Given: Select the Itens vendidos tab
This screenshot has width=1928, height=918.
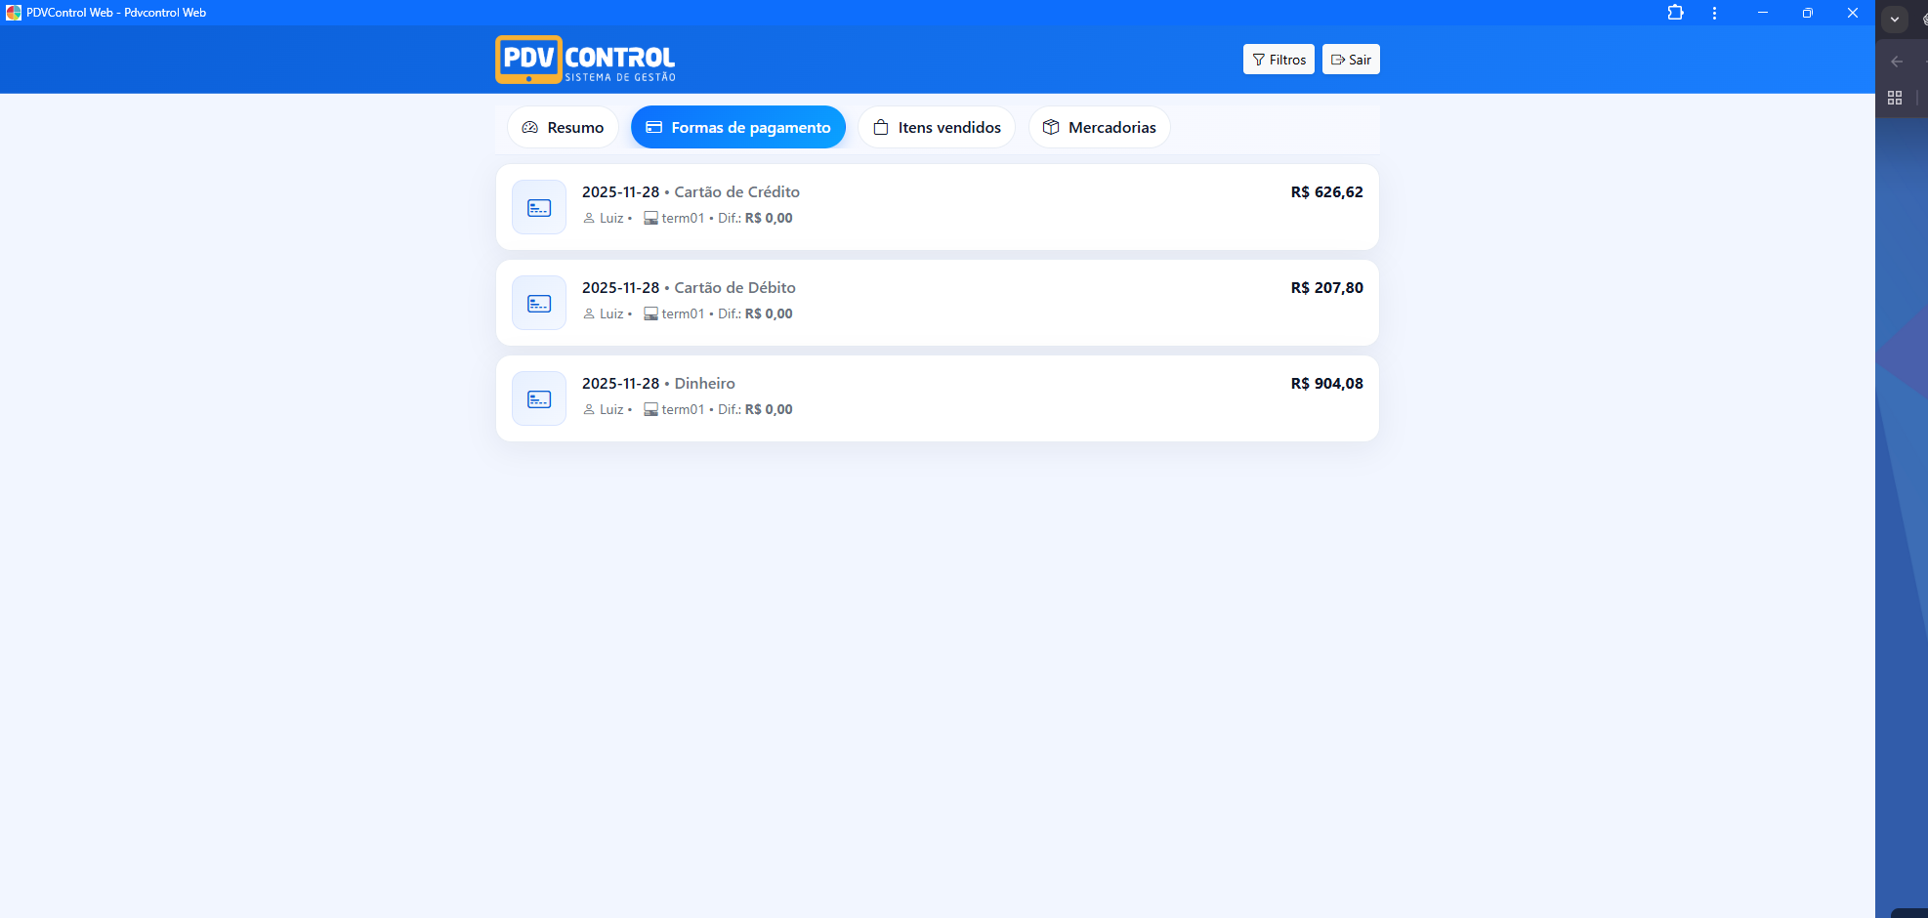Looking at the screenshot, I should point(936,127).
